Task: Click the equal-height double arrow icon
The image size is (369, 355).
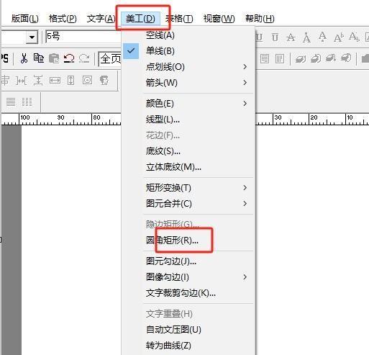Action: click(x=70, y=81)
